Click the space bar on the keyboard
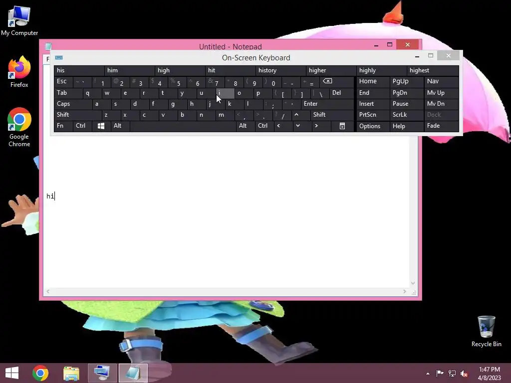511x383 pixels. tap(183, 126)
